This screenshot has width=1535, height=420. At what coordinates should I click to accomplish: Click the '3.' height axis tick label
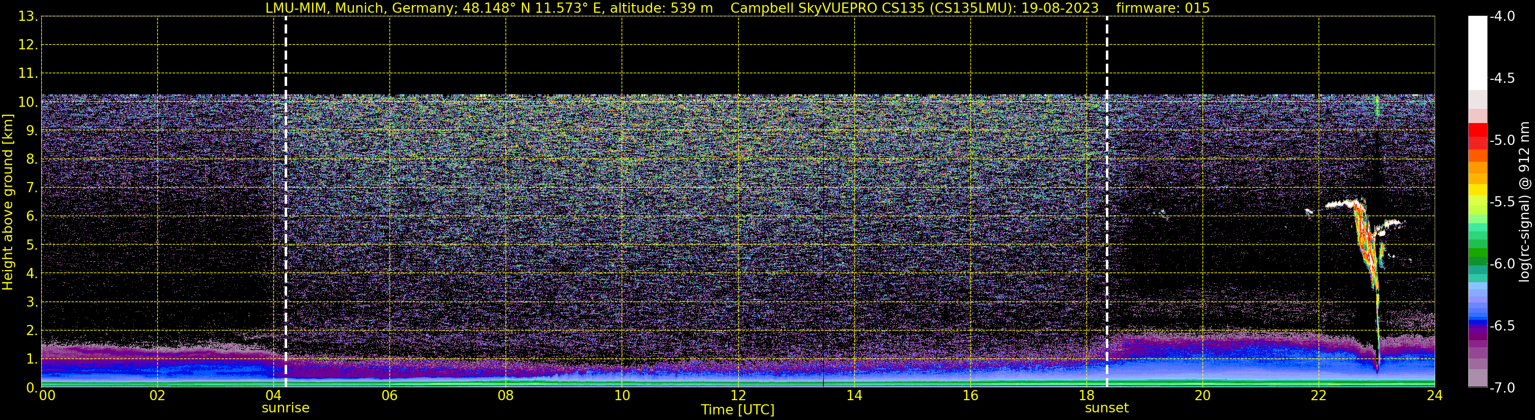[x=32, y=302]
